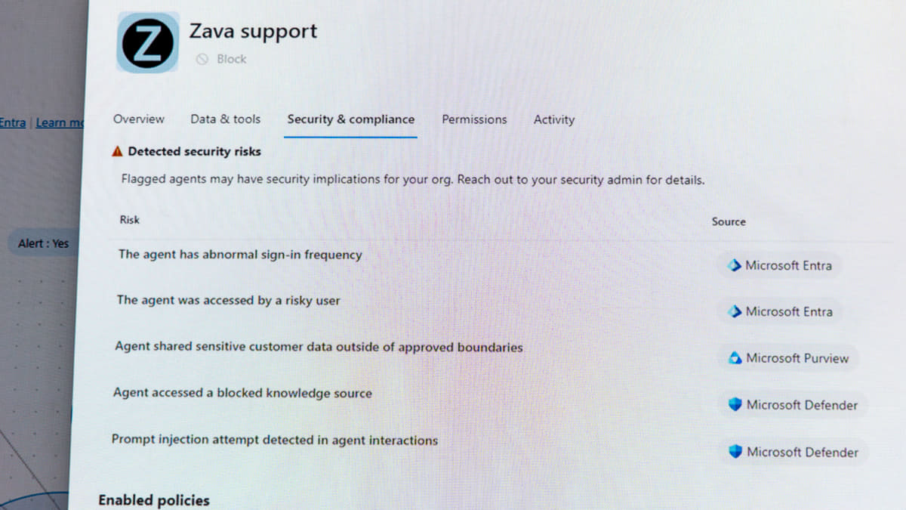Open the Learn more link
The image size is (906, 510).
coord(60,122)
